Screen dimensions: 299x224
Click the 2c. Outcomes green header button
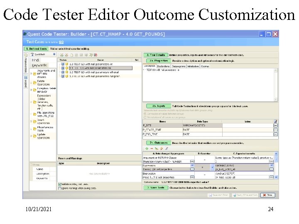159,143
